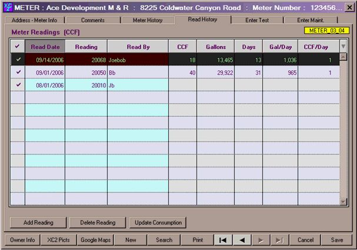The image size is (357, 250).
Task: Sort by the Read Date column header
Action: pos(45,47)
